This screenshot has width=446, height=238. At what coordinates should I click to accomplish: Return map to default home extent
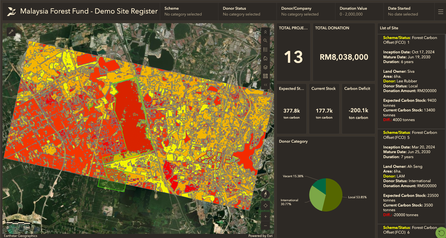[265, 58]
